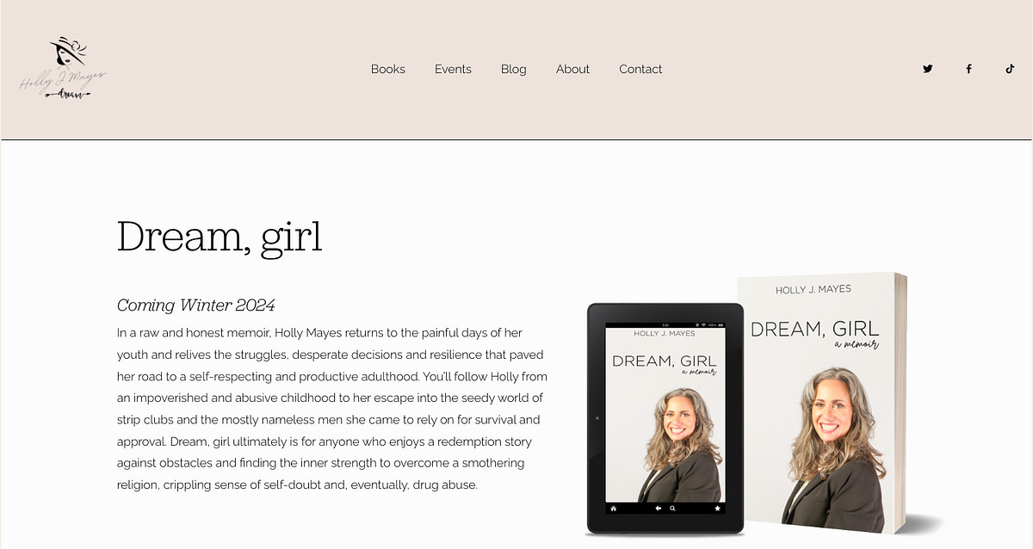The height and width of the screenshot is (549, 1033).
Task: Click the author name on the paperback cover
Action: (x=813, y=290)
